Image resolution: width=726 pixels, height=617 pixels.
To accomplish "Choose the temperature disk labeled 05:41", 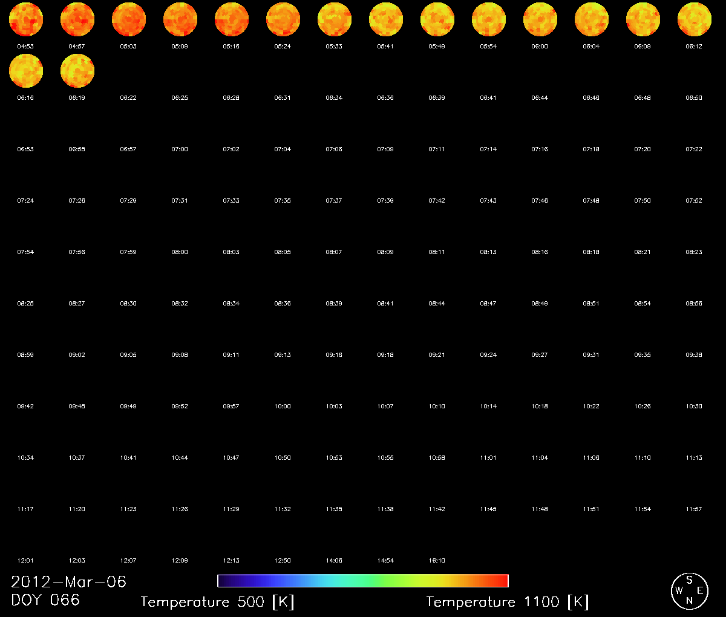I will 386,19.
